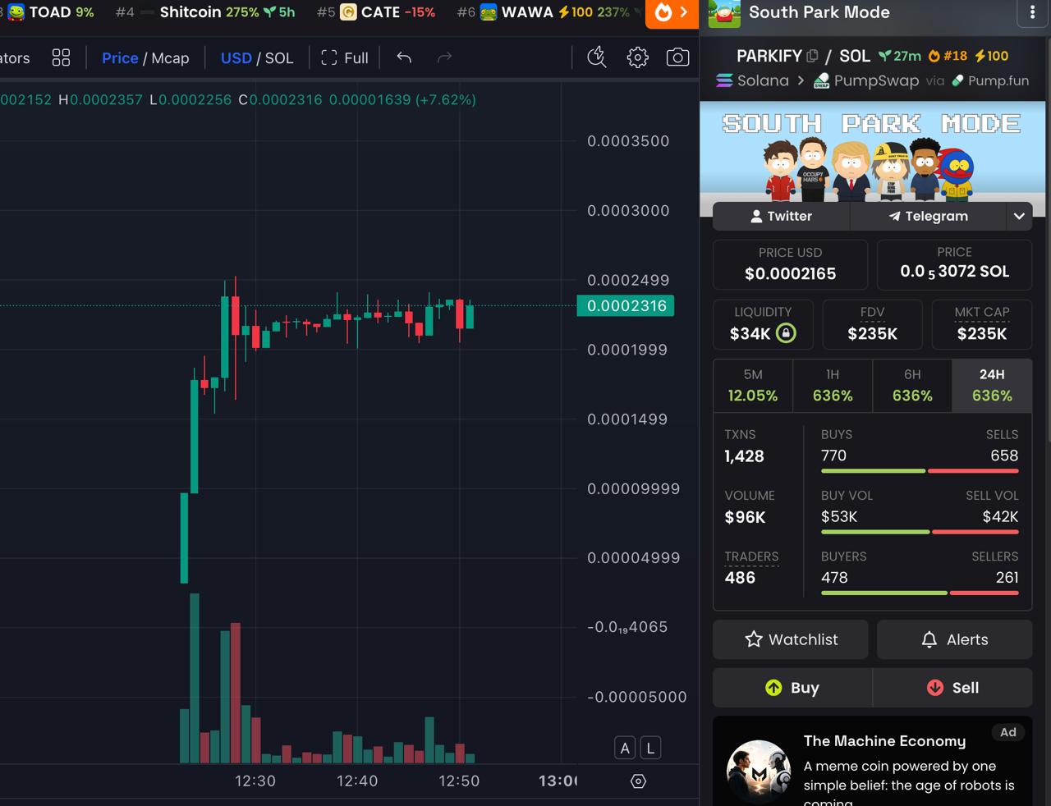Open TOAD 9% in the trending ticker
Viewport: 1051px width, 806px height.
tap(51, 12)
